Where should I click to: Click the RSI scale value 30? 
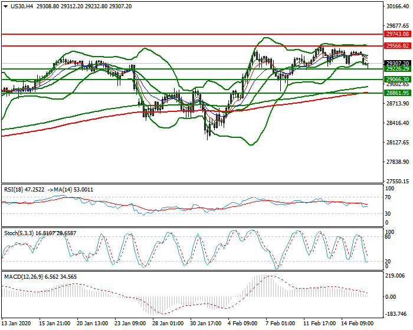click(388, 214)
